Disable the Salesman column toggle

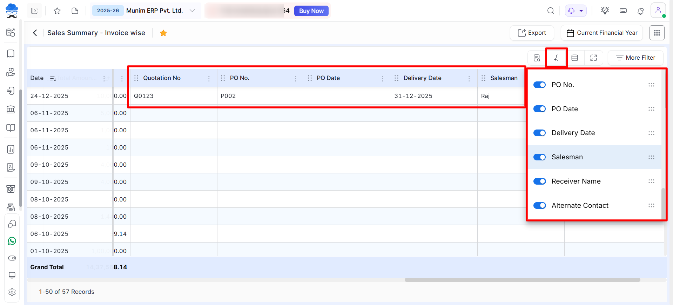click(x=539, y=157)
